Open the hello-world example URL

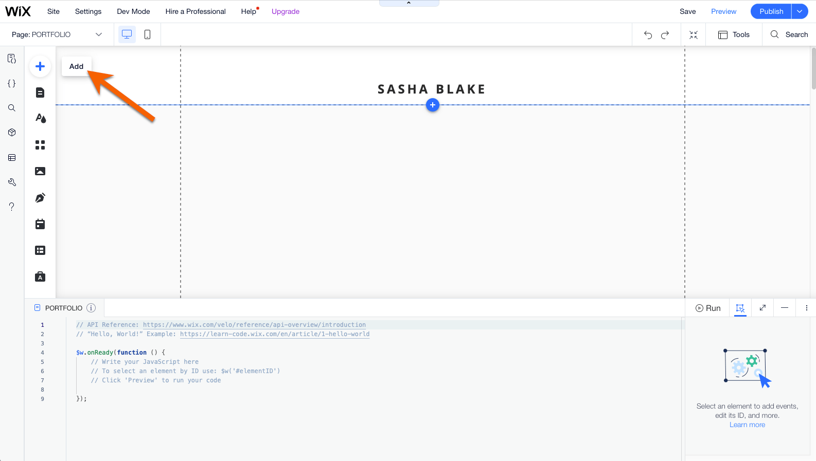pos(275,334)
